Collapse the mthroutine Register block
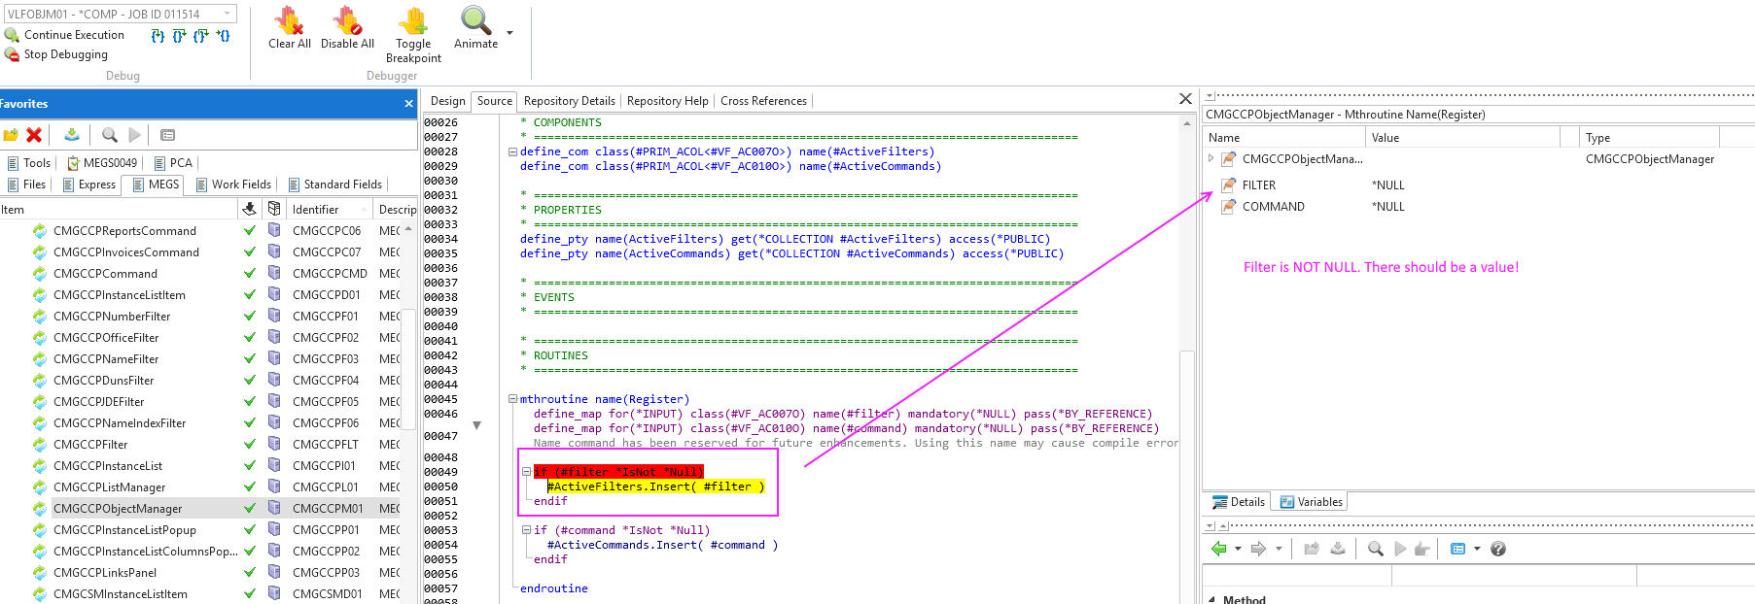The width and height of the screenshot is (1755, 604). tap(512, 399)
